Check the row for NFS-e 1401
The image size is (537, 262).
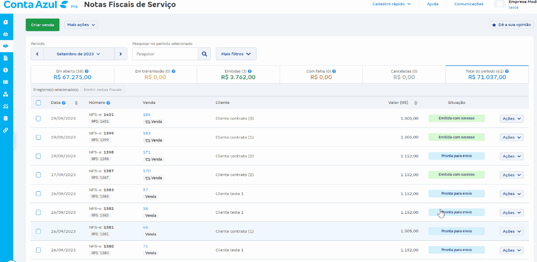click(x=38, y=119)
